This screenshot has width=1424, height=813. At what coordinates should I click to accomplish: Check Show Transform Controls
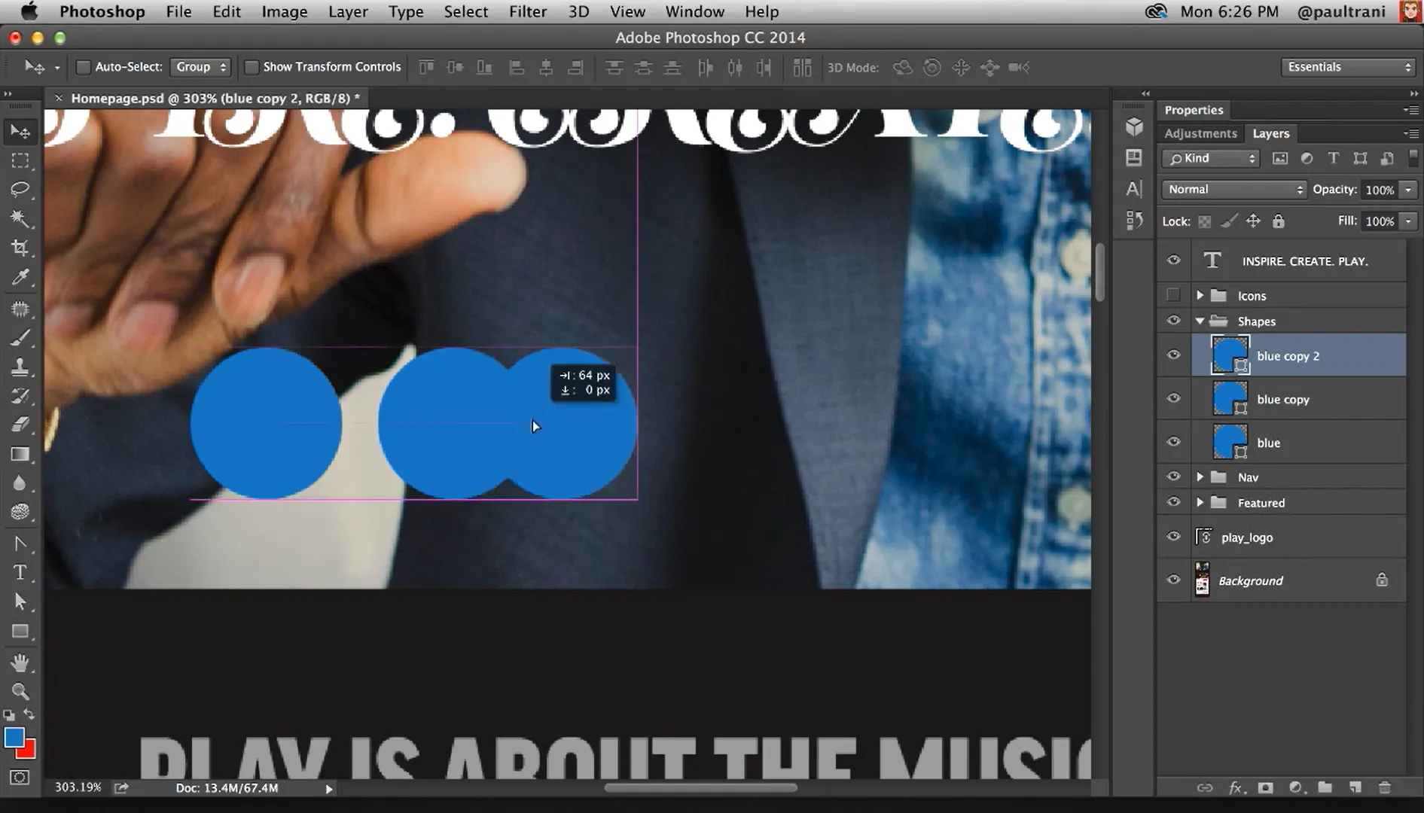[x=252, y=68]
